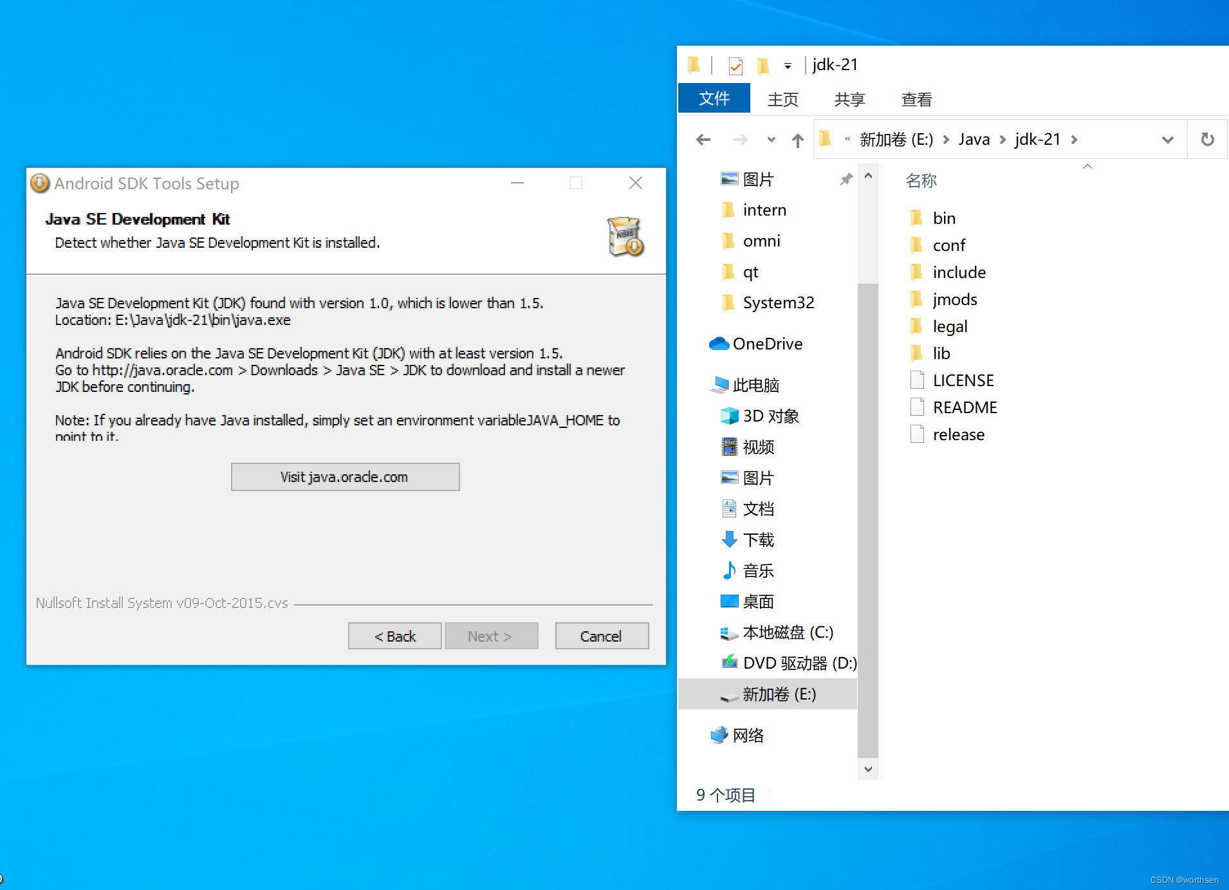Image resolution: width=1229 pixels, height=890 pixels.
Task: Select 网络 in the navigation pane
Action: pos(748,735)
